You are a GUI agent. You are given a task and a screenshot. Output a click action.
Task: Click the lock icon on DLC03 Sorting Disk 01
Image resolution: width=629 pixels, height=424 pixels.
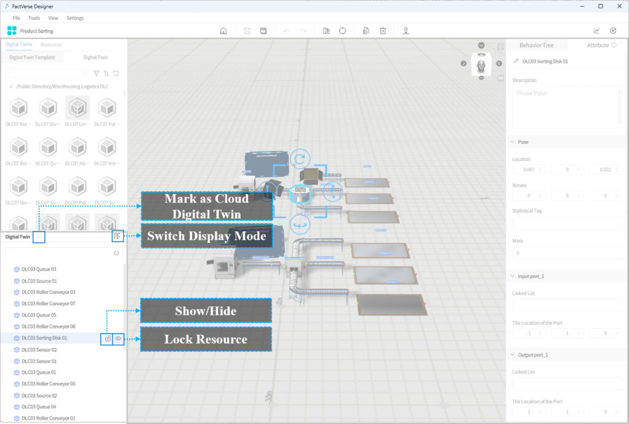pos(107,339)
